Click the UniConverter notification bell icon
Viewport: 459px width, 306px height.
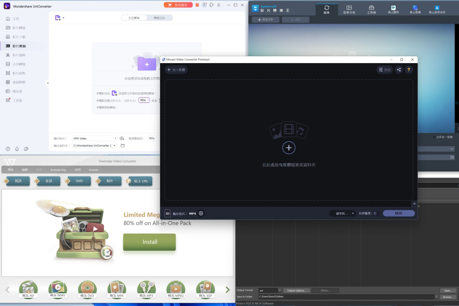(17, 149)
